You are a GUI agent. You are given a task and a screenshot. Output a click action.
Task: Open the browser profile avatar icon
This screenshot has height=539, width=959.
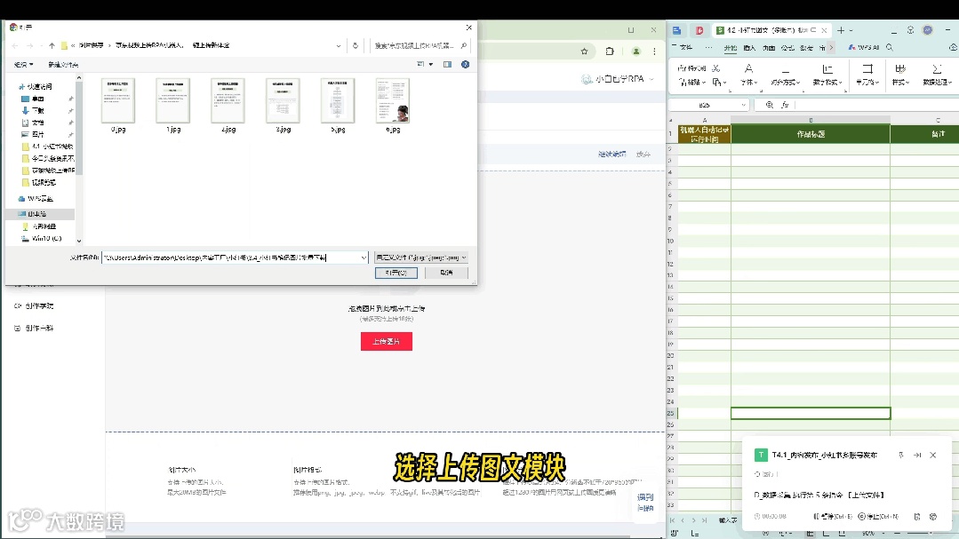[x=636, y=52]
